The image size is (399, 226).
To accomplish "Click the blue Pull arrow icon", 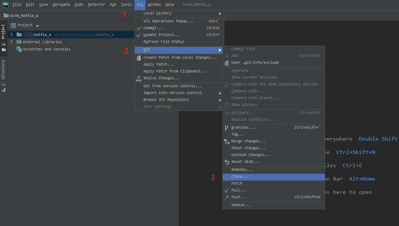I will click(227, 190).
